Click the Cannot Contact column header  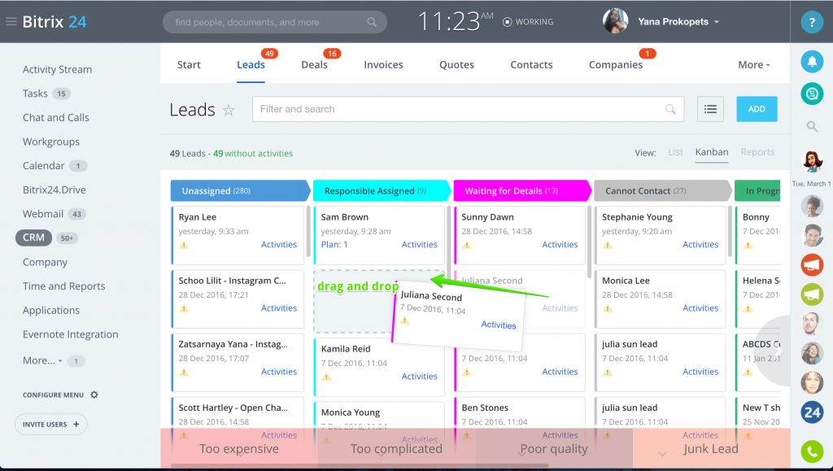point(662,190)
